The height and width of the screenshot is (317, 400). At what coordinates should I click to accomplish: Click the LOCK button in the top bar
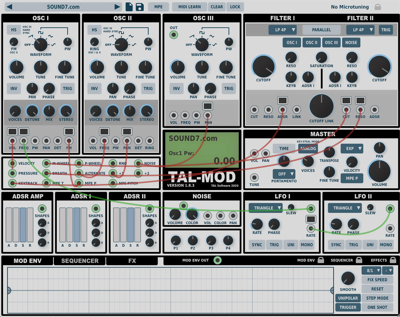[x=235, y=7]
